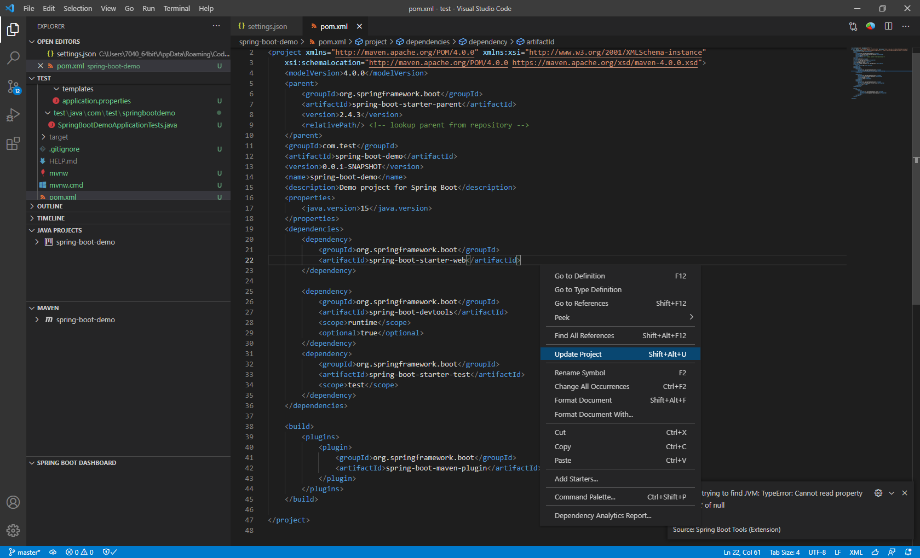Open the Run and Debug view
Image resolution: width=920 pixels, height=558 pixels.
[13, 115]
